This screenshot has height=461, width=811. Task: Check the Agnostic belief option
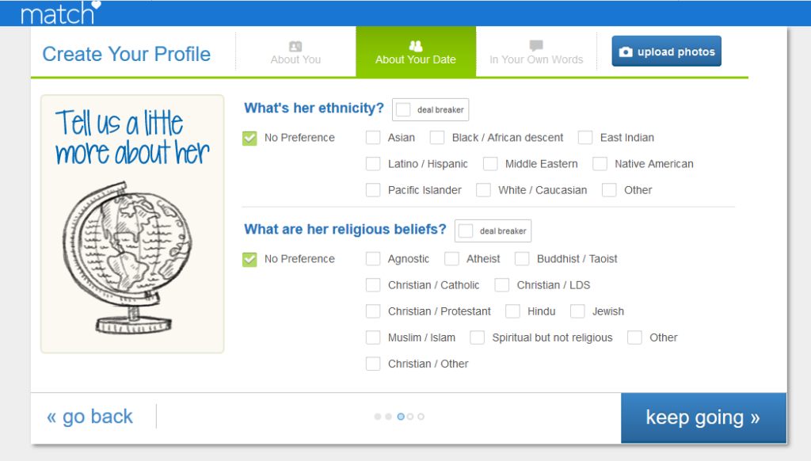click(x=372, y=258)
